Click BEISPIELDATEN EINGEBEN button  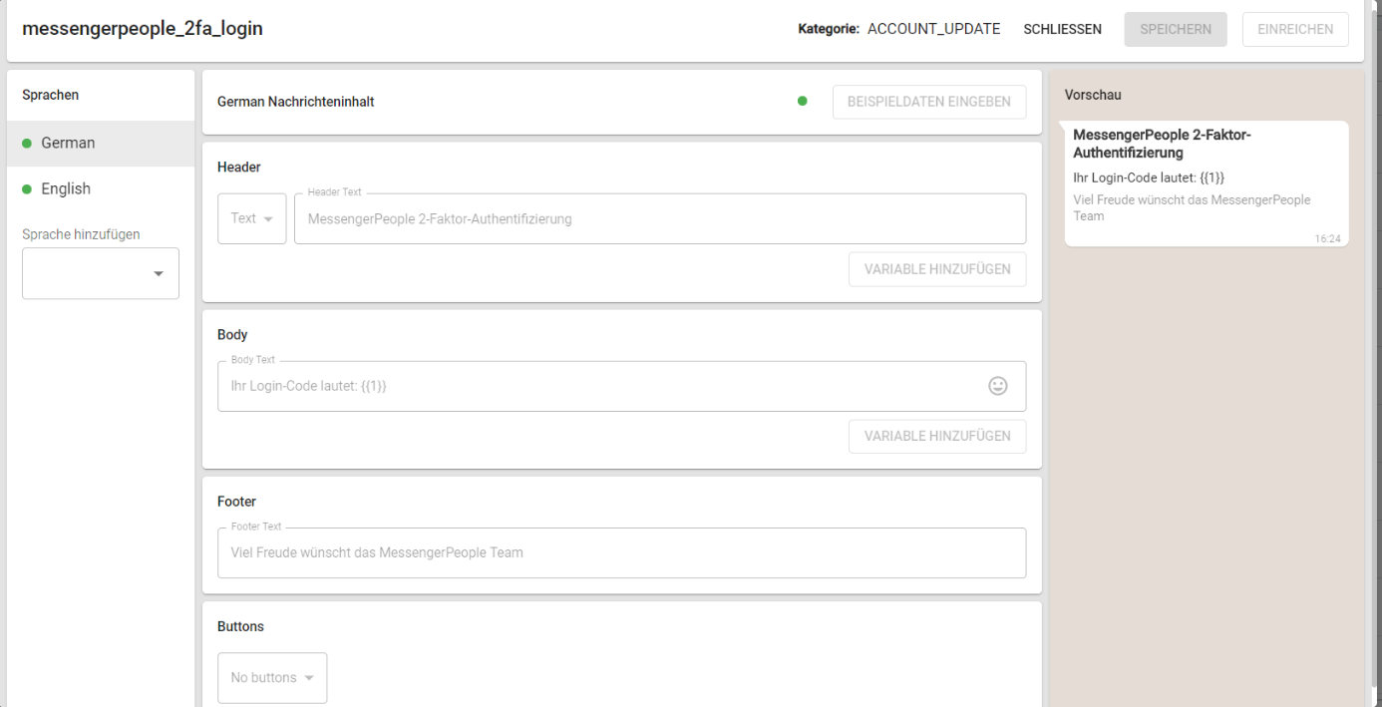click(929, 102)
